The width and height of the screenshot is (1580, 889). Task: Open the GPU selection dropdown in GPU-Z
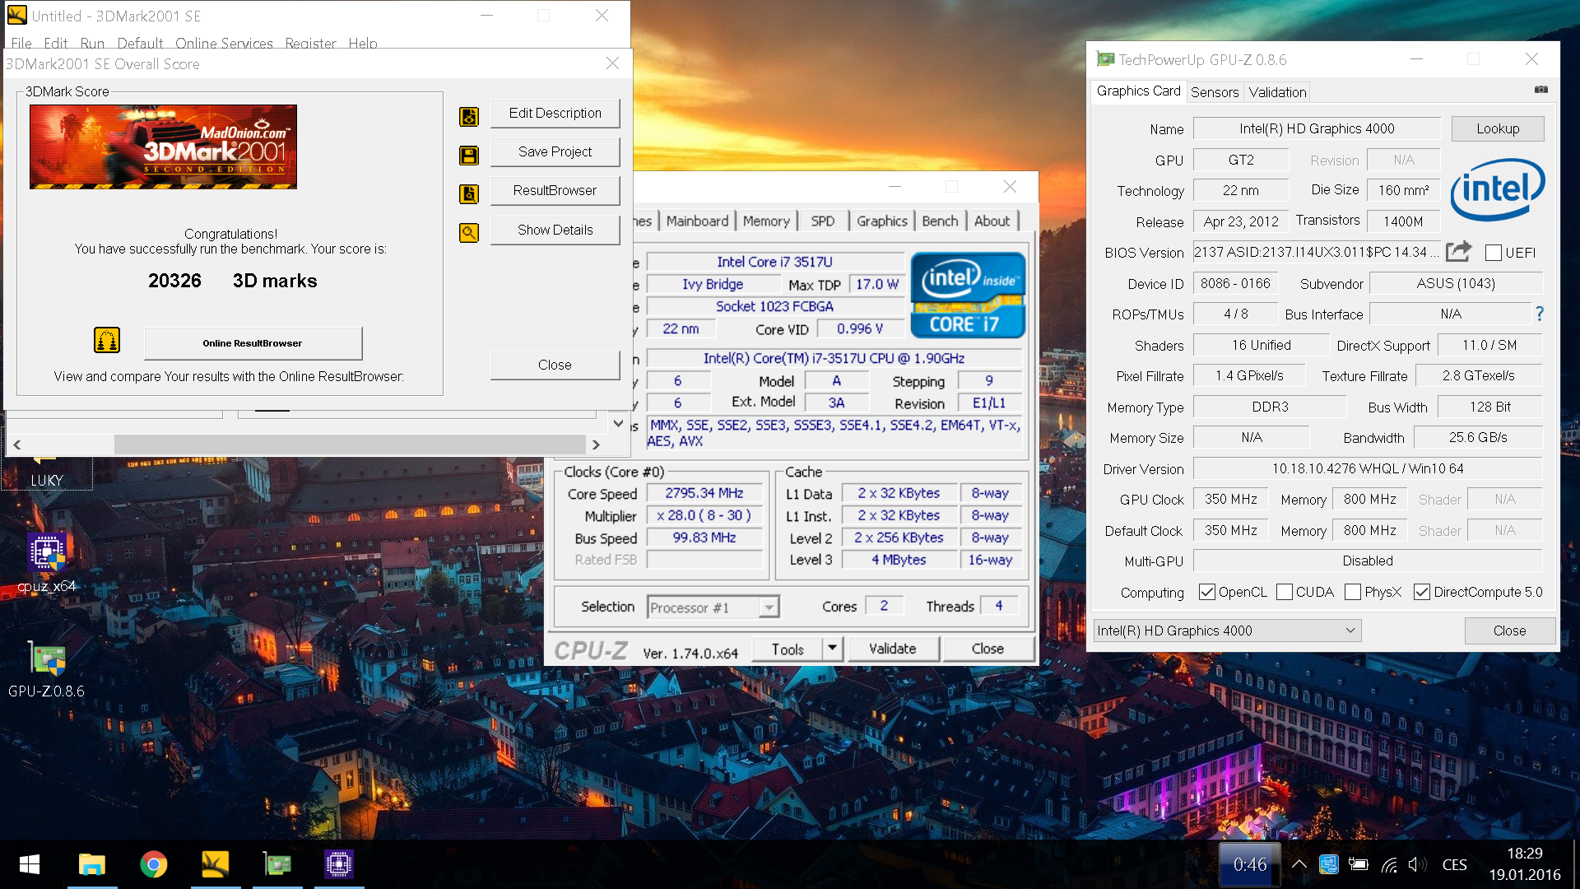coord(1227,631)
